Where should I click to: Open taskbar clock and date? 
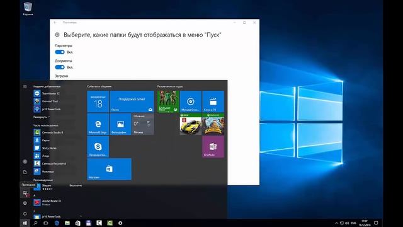(365, 223)
